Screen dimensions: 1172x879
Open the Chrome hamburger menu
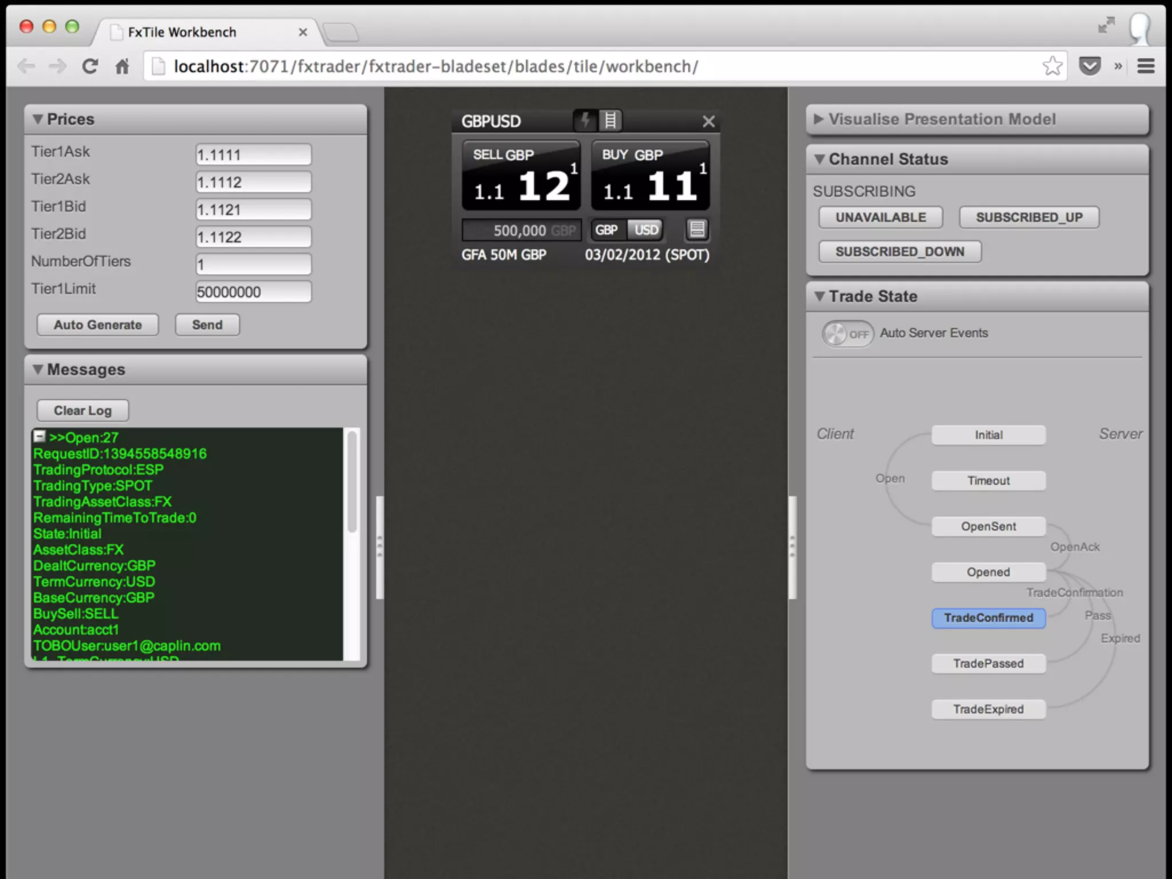[1146, 66]
